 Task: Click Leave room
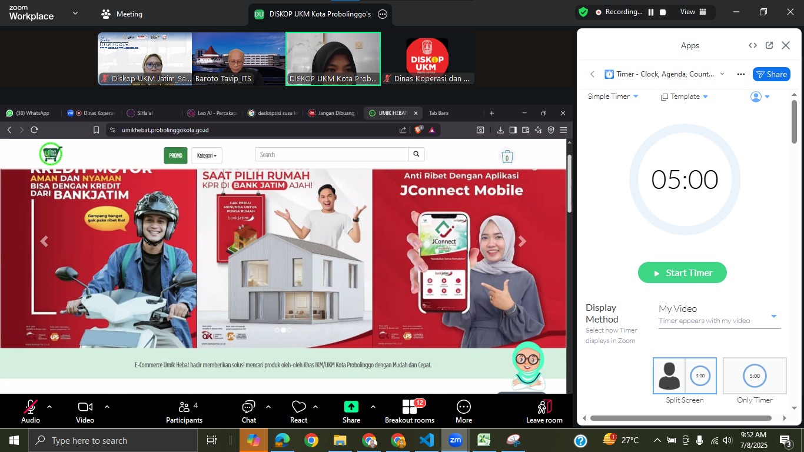pyautogui.click(x=544, y=411)
